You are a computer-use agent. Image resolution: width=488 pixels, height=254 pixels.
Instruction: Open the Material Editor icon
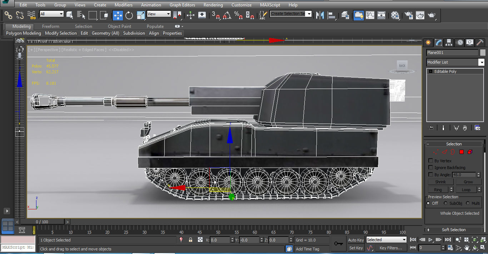[x=395, y=15]
